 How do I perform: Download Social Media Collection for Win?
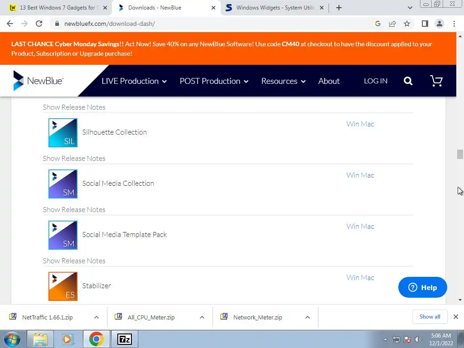[353, 175]
